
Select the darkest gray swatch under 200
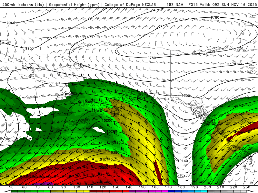pos(211,191)
